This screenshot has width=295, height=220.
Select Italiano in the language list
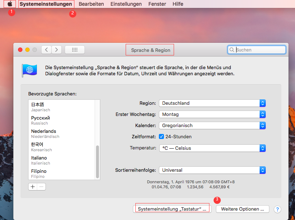[62, 160]
